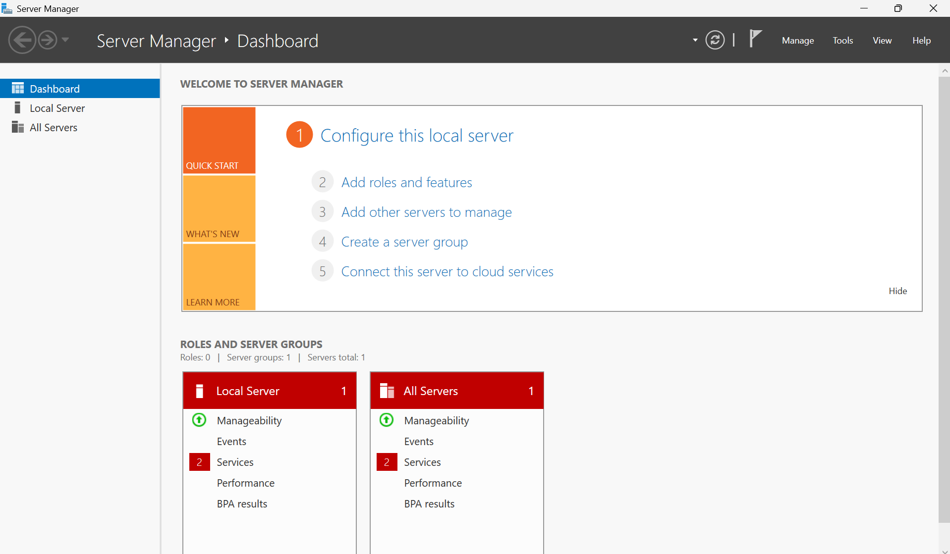
Task: Open BPA results in Local Server tile
Action: click(x=242, y=504)
